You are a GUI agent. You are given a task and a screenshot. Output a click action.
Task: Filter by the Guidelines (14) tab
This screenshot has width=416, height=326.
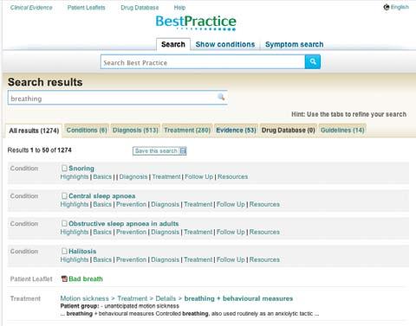[342, 130]
